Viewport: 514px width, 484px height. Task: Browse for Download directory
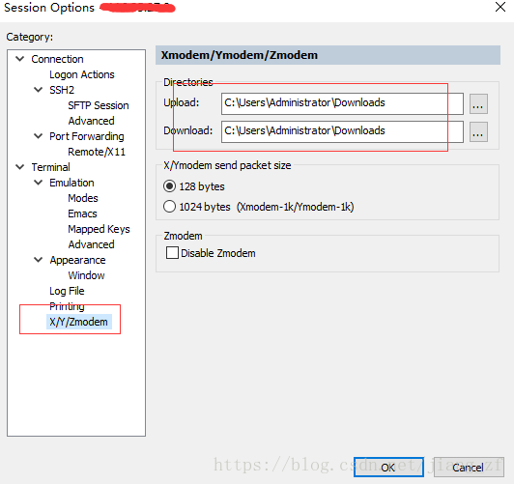(478, 132)
